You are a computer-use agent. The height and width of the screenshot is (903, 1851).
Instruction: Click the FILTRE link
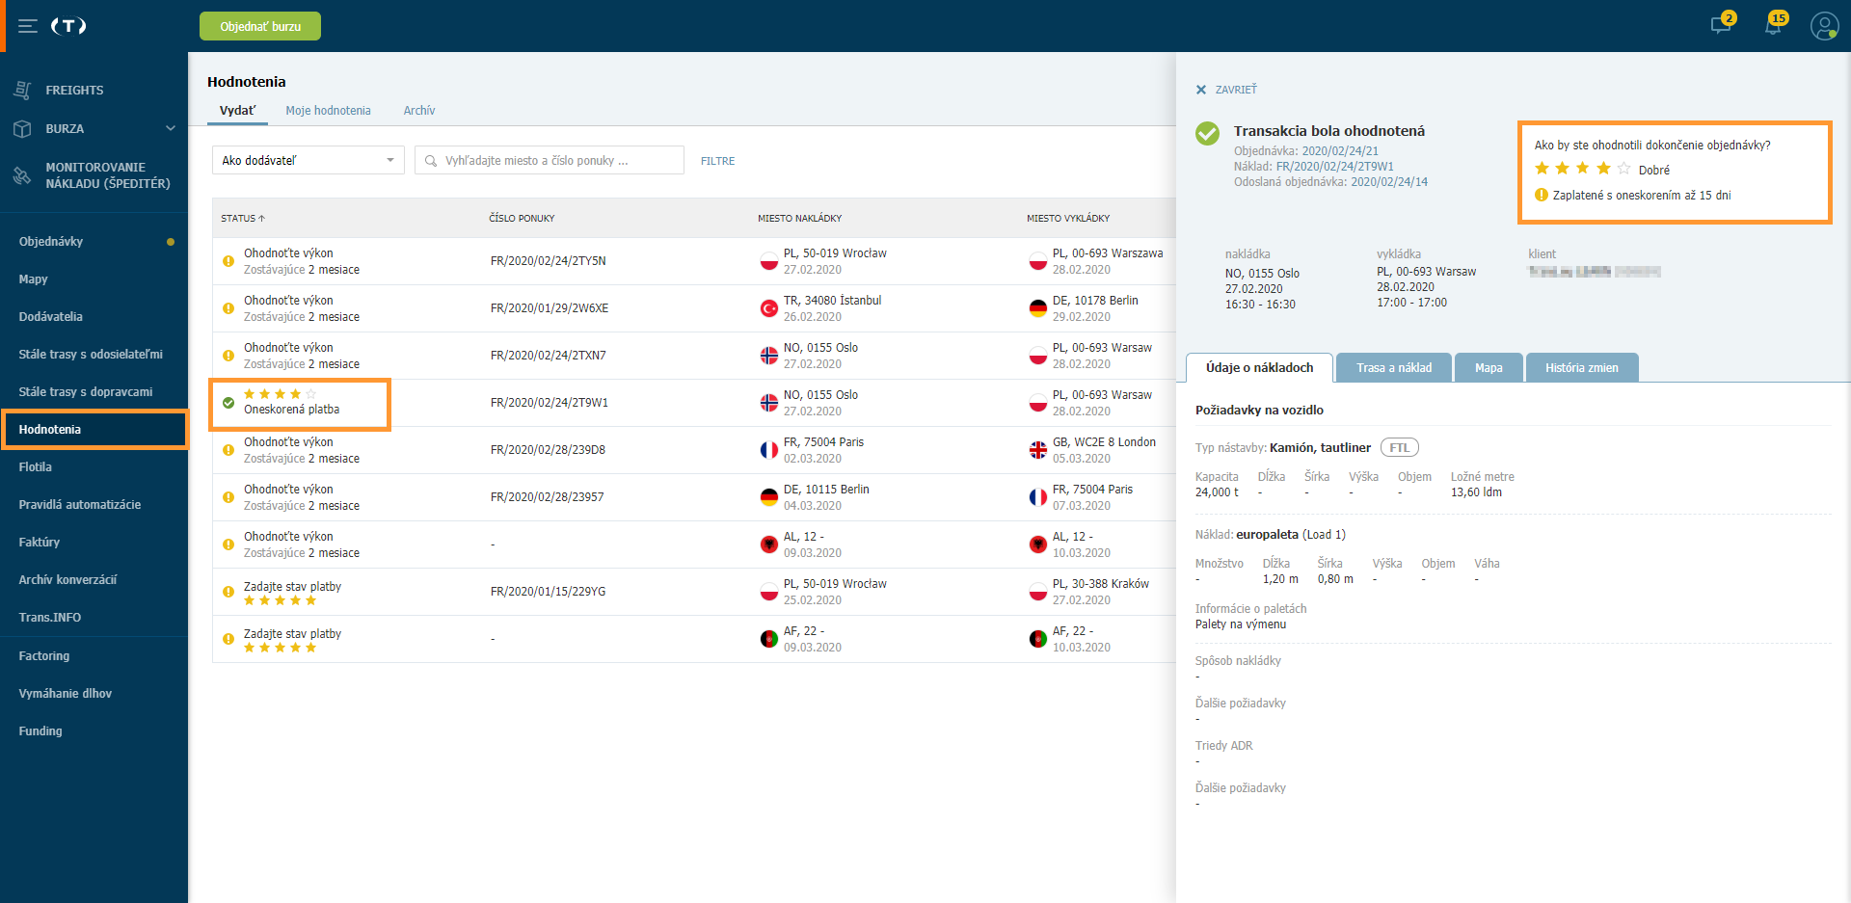[x=717, y=161]
